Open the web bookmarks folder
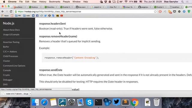The height and width of the screenshot is (108, 192). (x=26, y=16)
